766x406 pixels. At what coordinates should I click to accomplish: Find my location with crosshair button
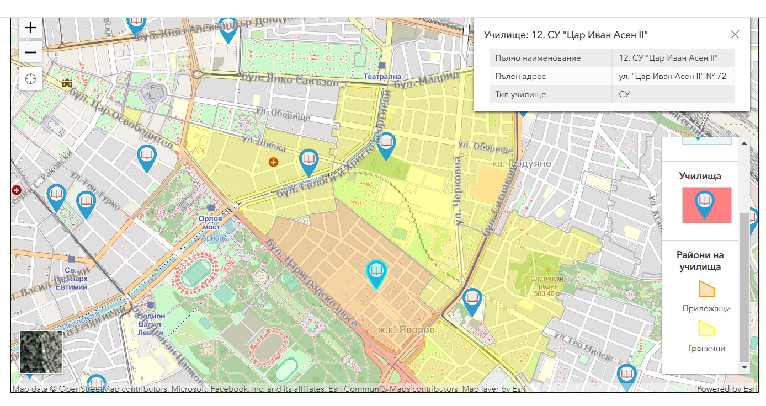30,79
